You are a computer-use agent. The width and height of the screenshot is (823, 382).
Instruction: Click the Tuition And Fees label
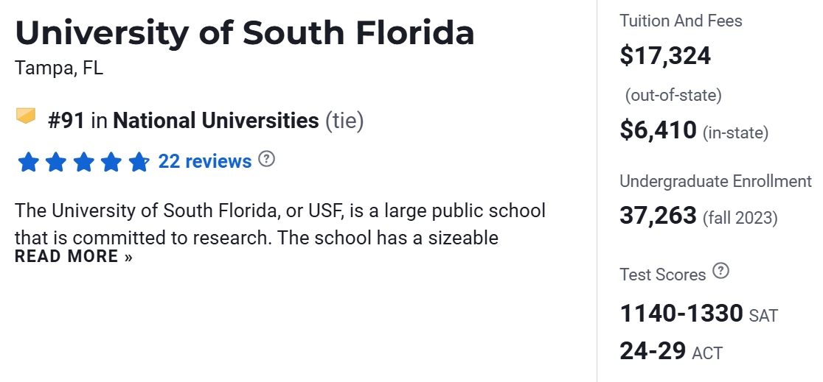681,21
